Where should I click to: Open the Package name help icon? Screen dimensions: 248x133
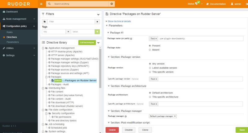tap(131, 39)
